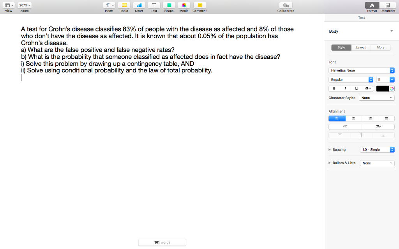
Task: Open the Chart insertion tool
Action: [139, 5]
